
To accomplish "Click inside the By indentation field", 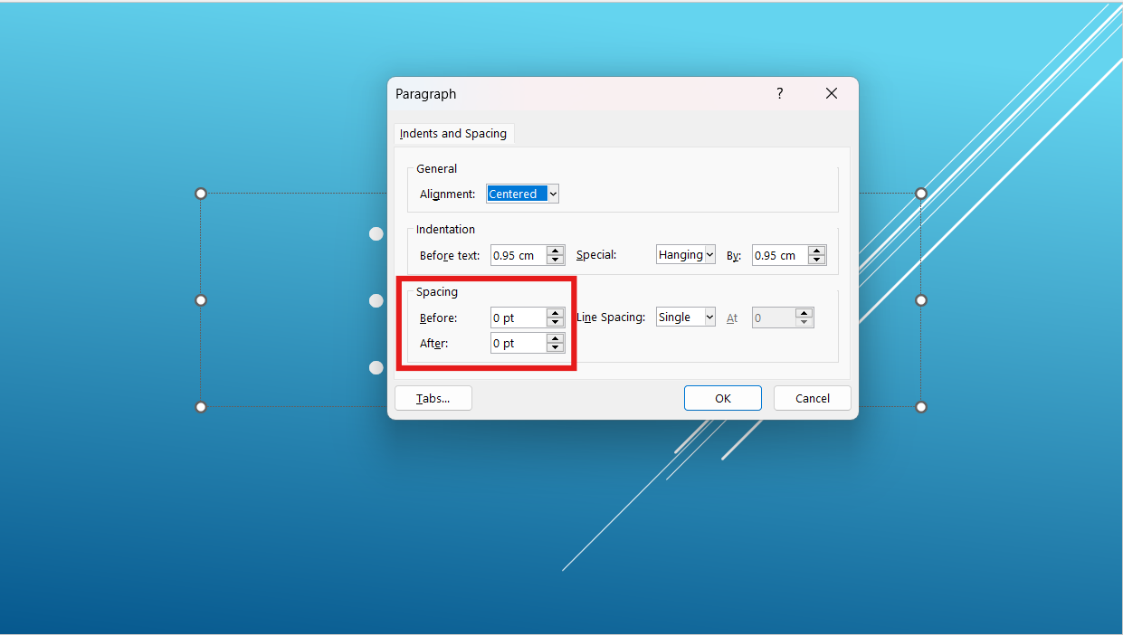I will point(778,254).
